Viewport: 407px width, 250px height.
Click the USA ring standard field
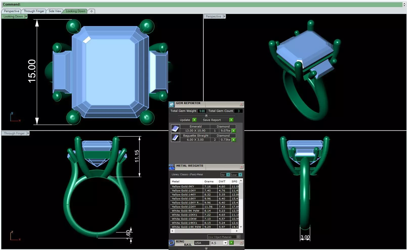[x=202, y=243]
